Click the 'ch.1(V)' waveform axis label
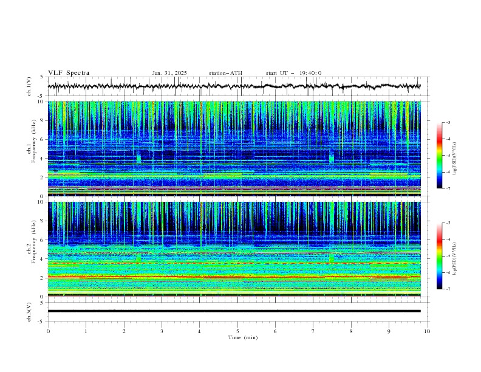The image size is (481, 372). point(29,86)
